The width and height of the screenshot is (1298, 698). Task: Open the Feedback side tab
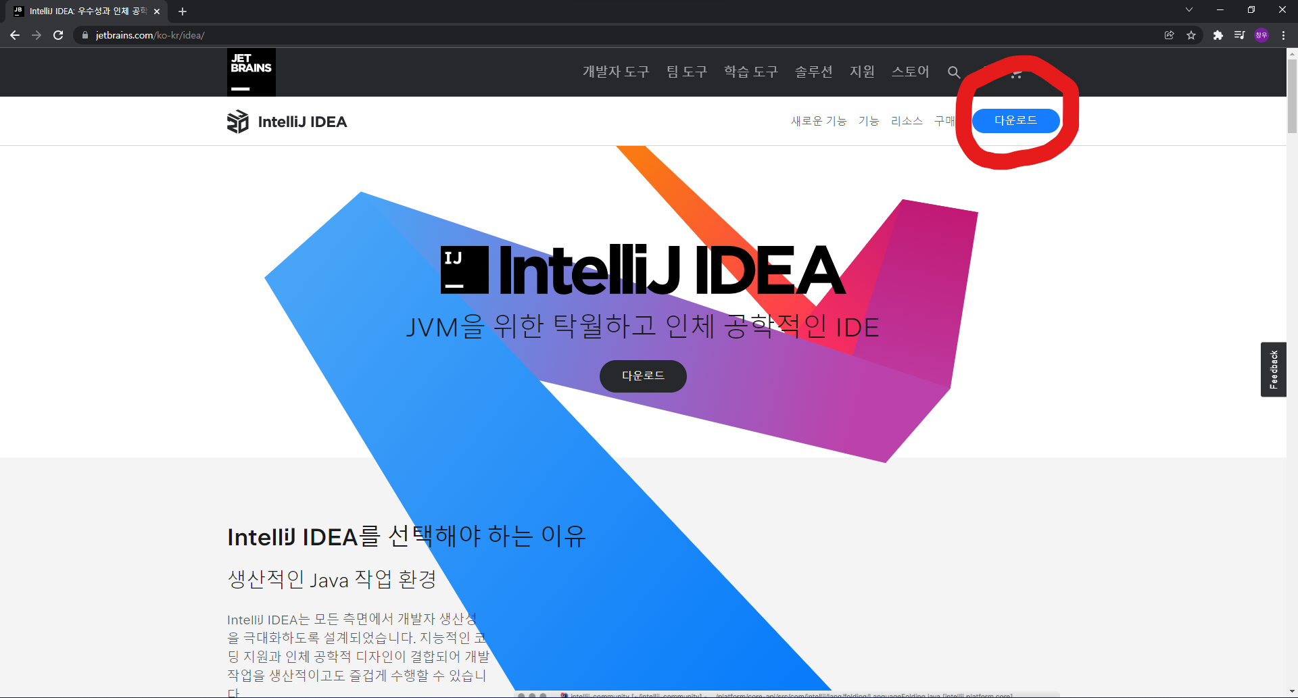click(1273, 369)
